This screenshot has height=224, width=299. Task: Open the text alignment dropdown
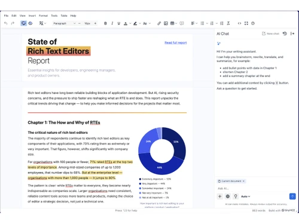click(194, 23)
